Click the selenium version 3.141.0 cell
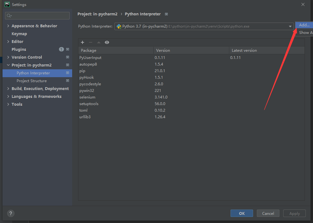 pyautogui.click(x=161, y=97)
